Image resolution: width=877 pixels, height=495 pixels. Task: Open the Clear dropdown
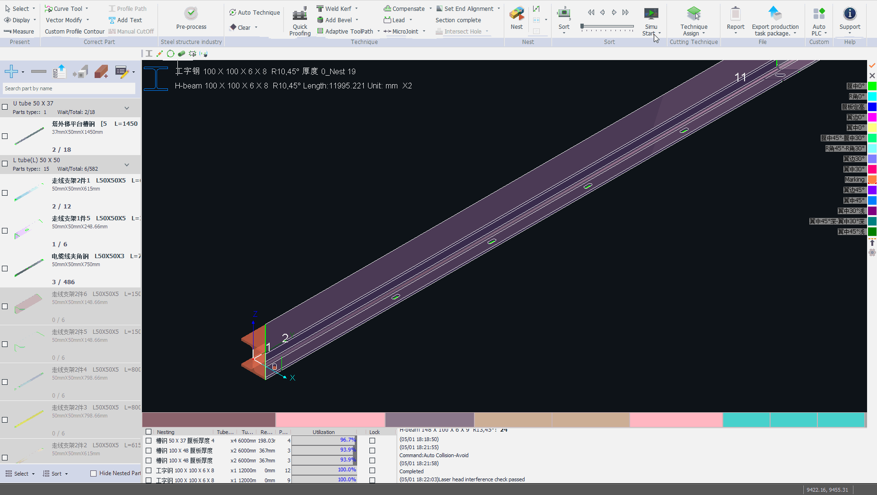pos(256,27)
